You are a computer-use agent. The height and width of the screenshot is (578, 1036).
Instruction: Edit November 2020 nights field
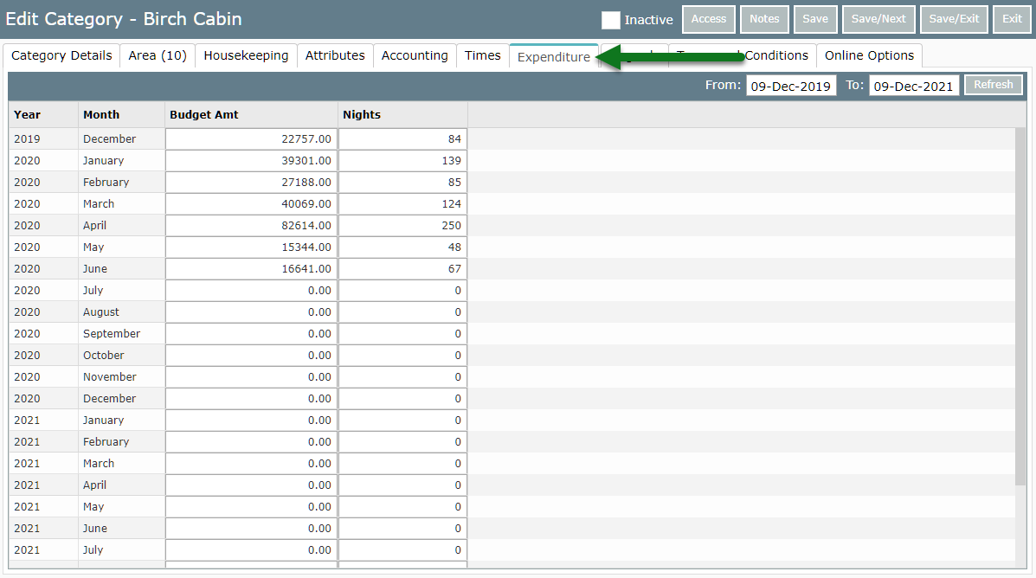point(402,376)
